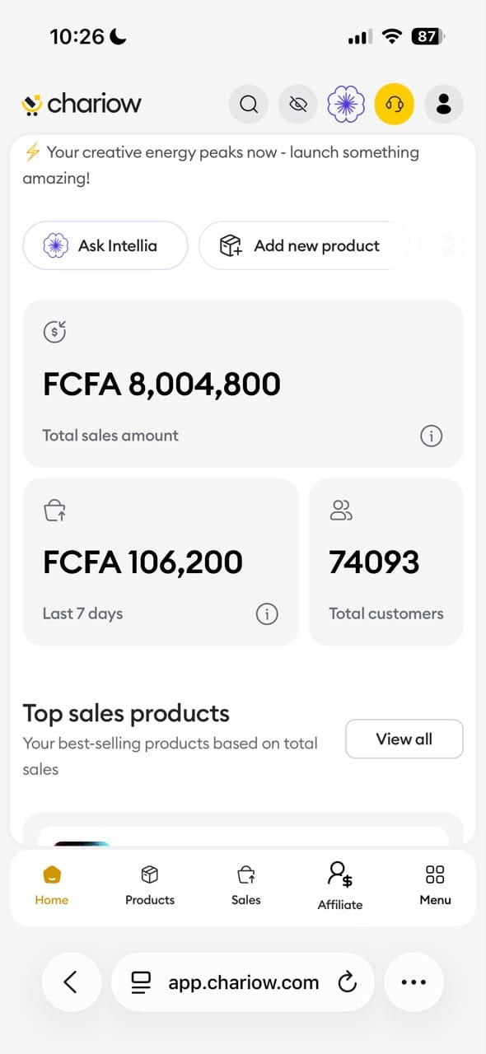Go to the Affiliate tab
Screen dimensions: 486x1054
[340, 886]
